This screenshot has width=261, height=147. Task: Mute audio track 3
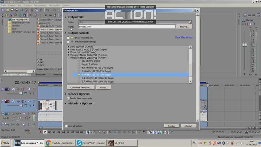24,113
